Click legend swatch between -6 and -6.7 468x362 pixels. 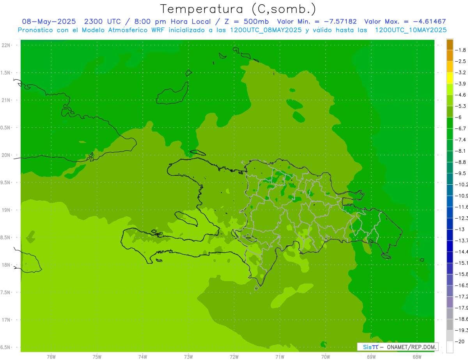(x=450, y=123)
